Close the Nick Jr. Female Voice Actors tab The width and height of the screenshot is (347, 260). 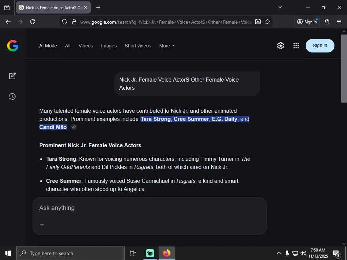(x=85, y=7)
